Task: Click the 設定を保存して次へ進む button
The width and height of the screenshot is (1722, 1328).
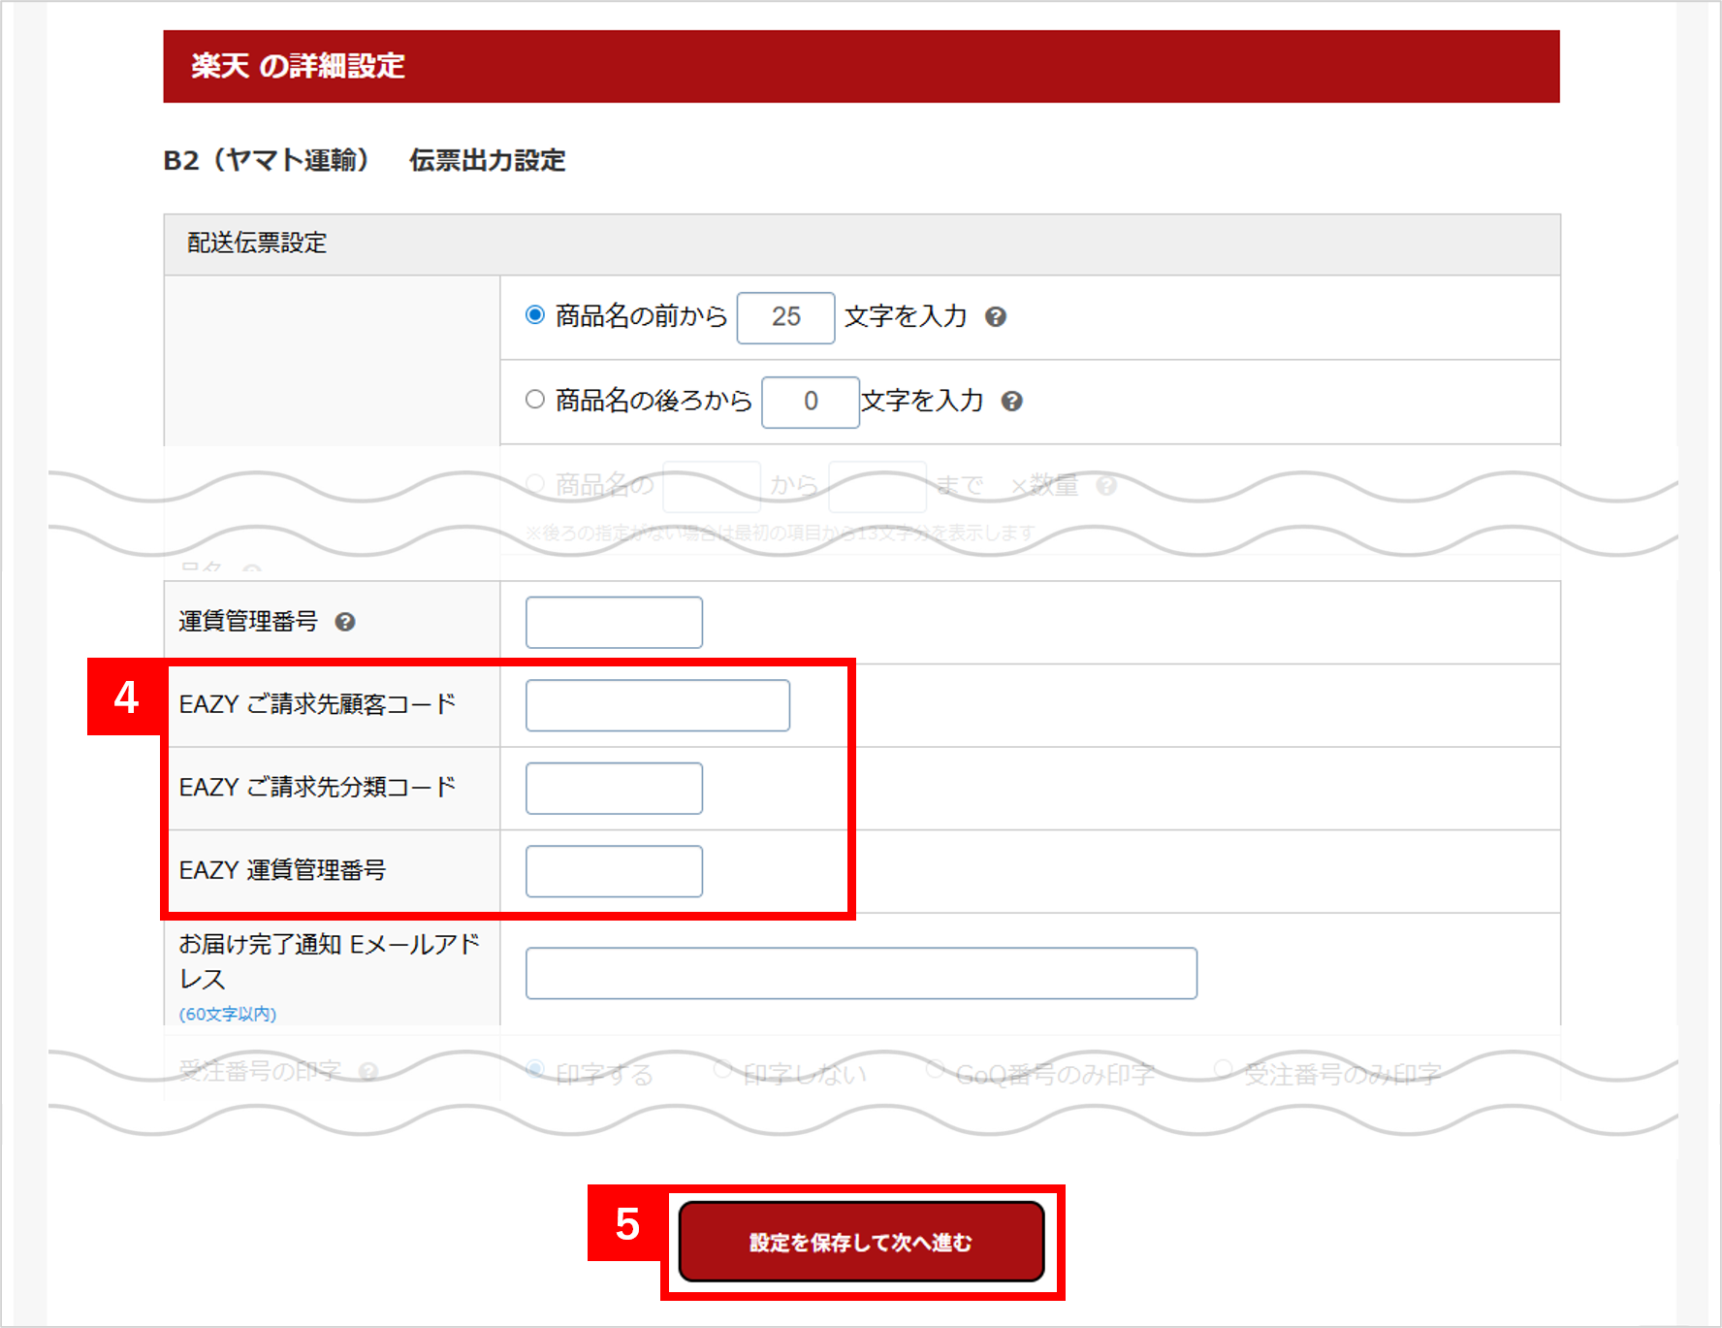Action: 861,1241
